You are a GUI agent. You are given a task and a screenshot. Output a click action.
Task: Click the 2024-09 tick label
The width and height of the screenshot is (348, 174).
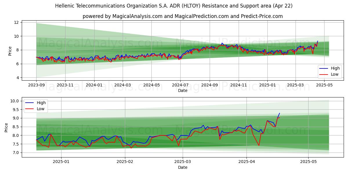(210, 85)
